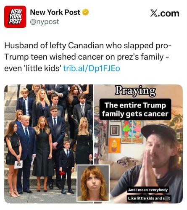Click the "Praying" title overlay text
The width and height of the screenshot is (187, 210).
[135, 91]
